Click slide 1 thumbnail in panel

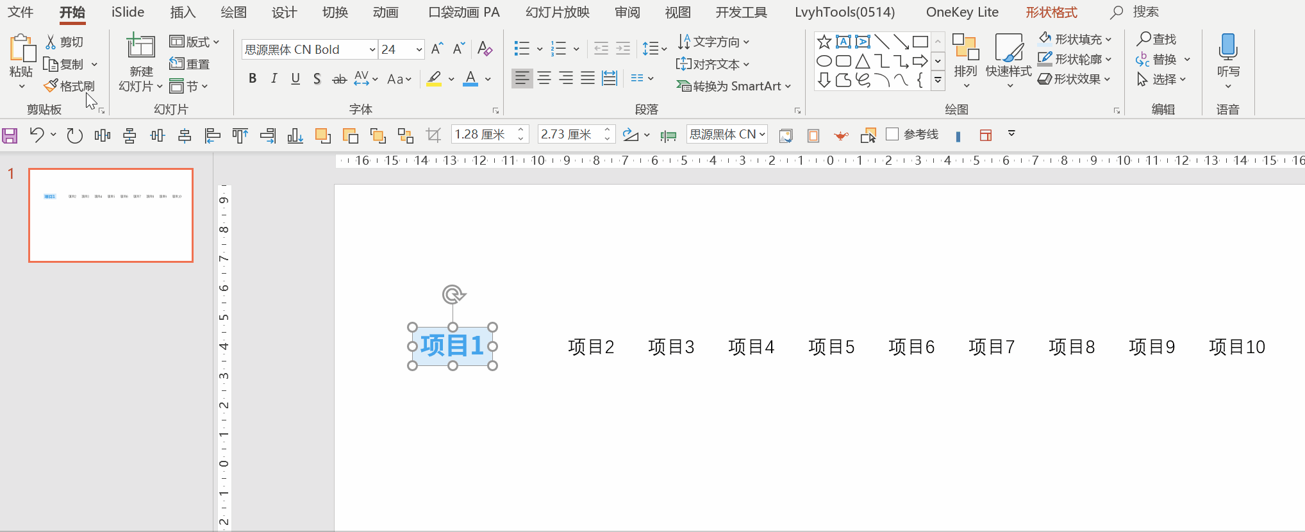pyautogui.click(x=111, y=215)
